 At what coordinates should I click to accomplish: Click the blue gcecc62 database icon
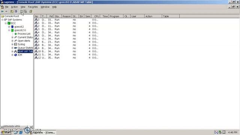pyautogui.click(x=12, y=27)
